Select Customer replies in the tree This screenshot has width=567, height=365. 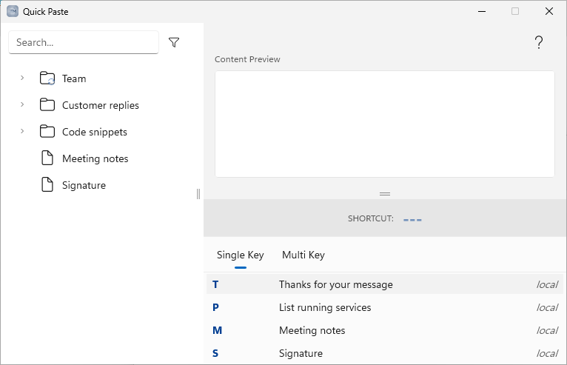point(101,105)
